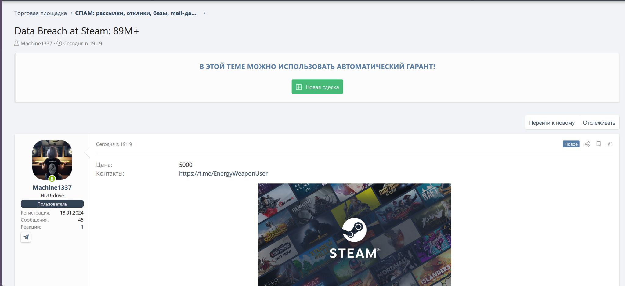Follow thread with Отслеживать button
625x286 pixels.
pyautogui.click(x=599, y=123)
